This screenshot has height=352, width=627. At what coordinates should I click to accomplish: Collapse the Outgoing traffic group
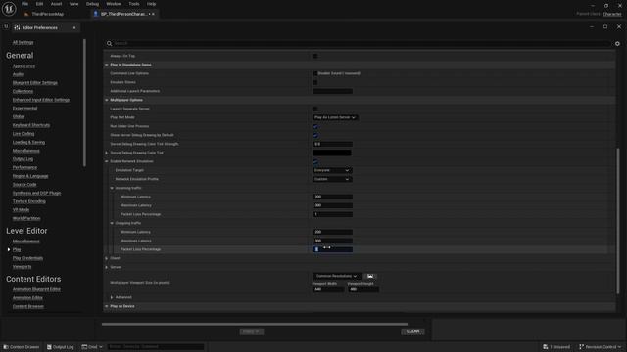[x=112, y=223]
